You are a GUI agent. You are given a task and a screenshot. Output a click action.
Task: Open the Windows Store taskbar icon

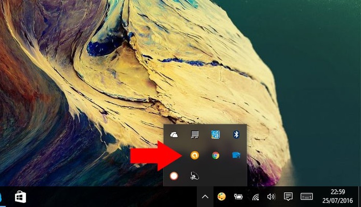(21, 197)
